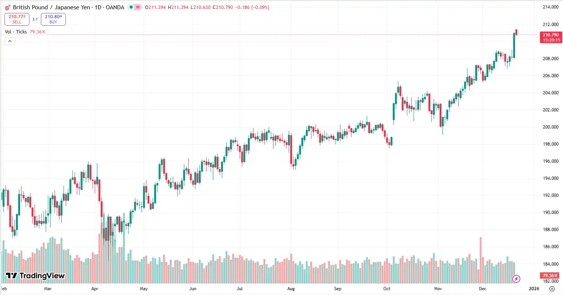This screenshot has height=295, width=563.
Task: Toggle the green market status dot
Action: pos(130,7)
